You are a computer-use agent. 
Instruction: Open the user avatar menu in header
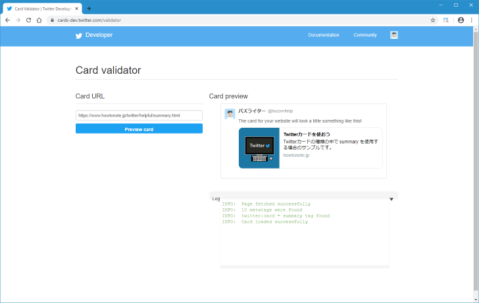tap(394, 35)
